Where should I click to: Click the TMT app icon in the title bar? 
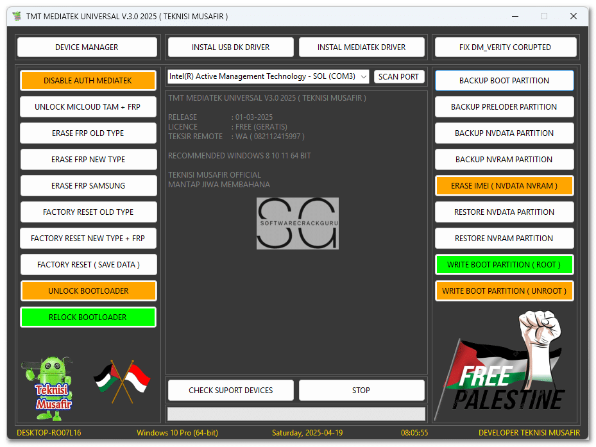click(x=16, y=17)
